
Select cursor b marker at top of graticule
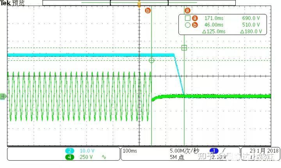[148, 10]
